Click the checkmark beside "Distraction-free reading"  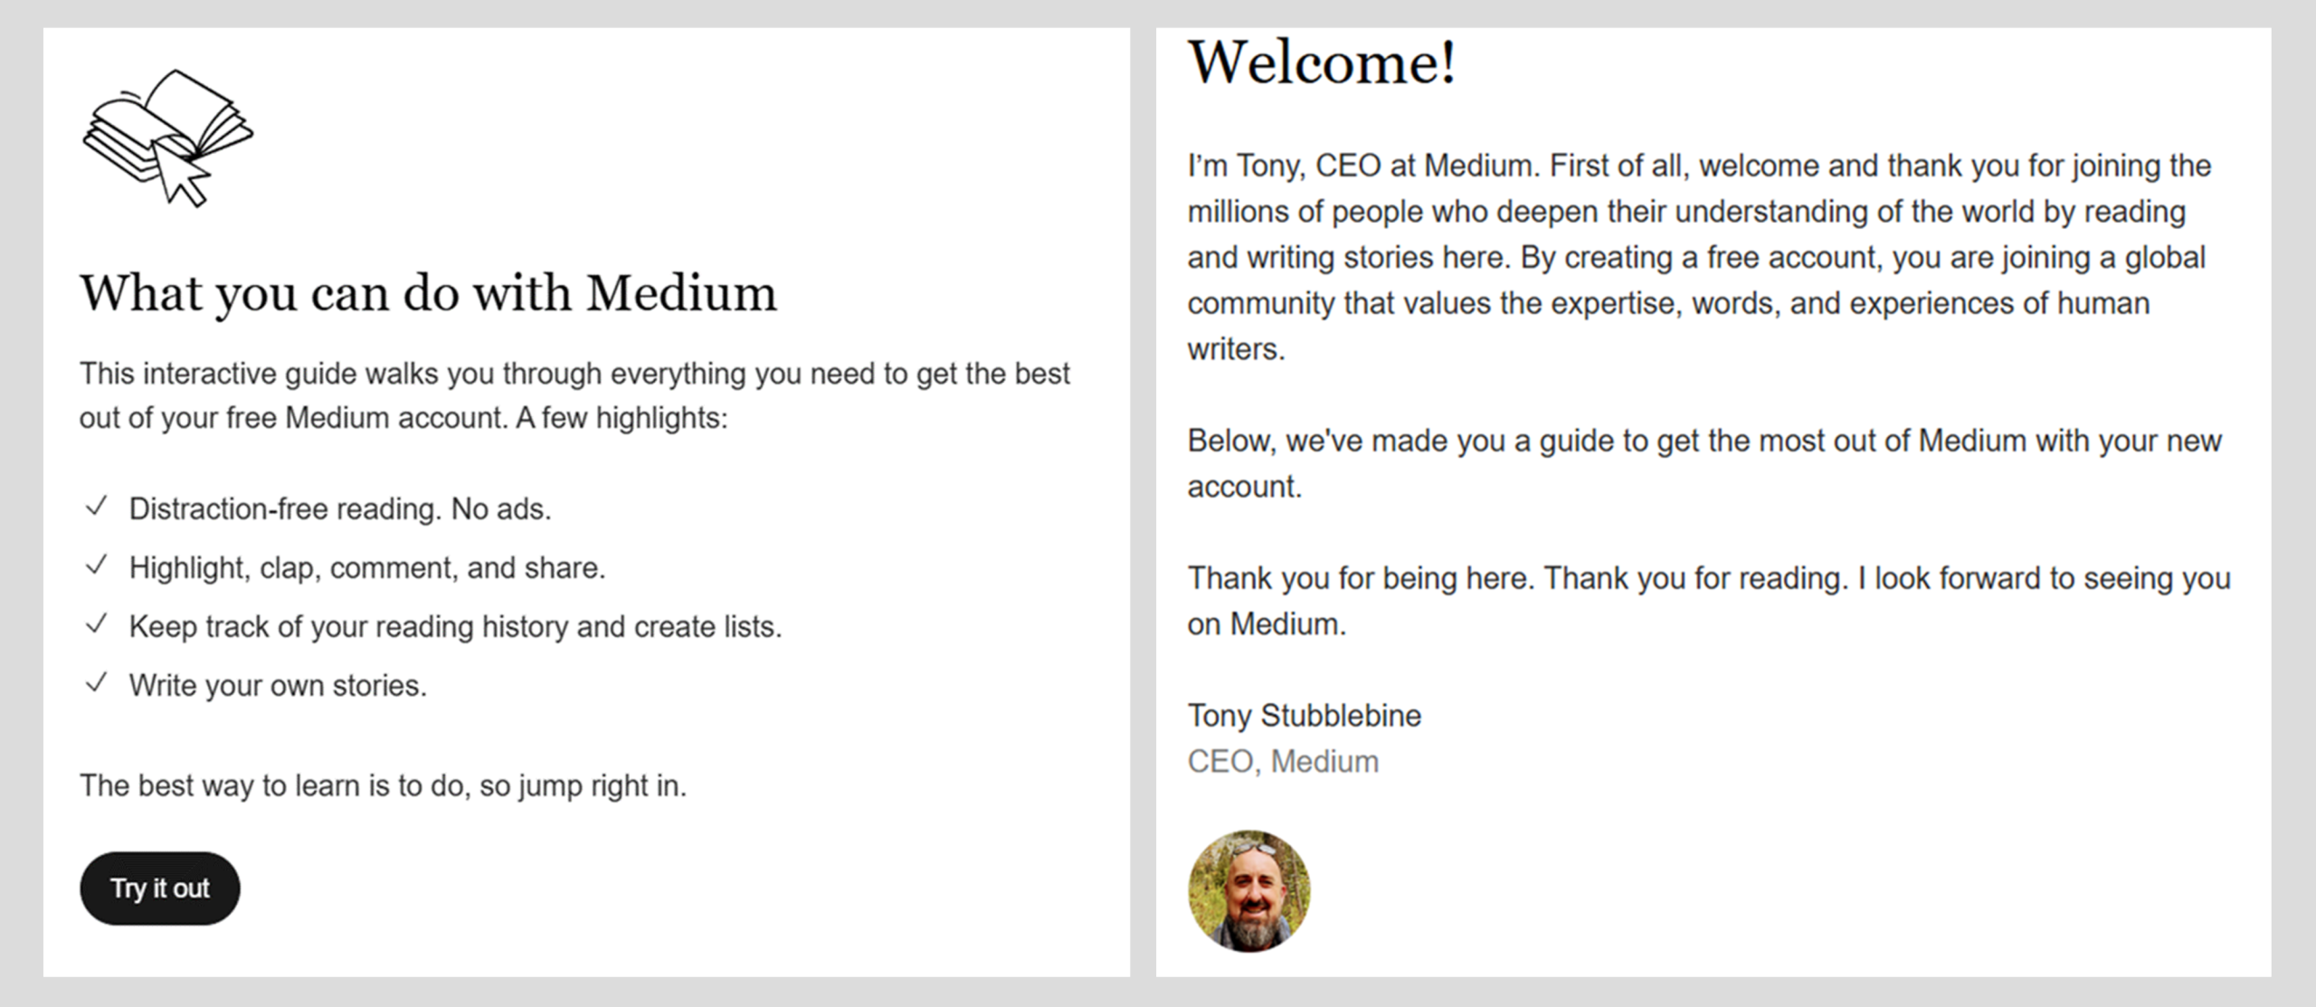[x=97, y=508]
